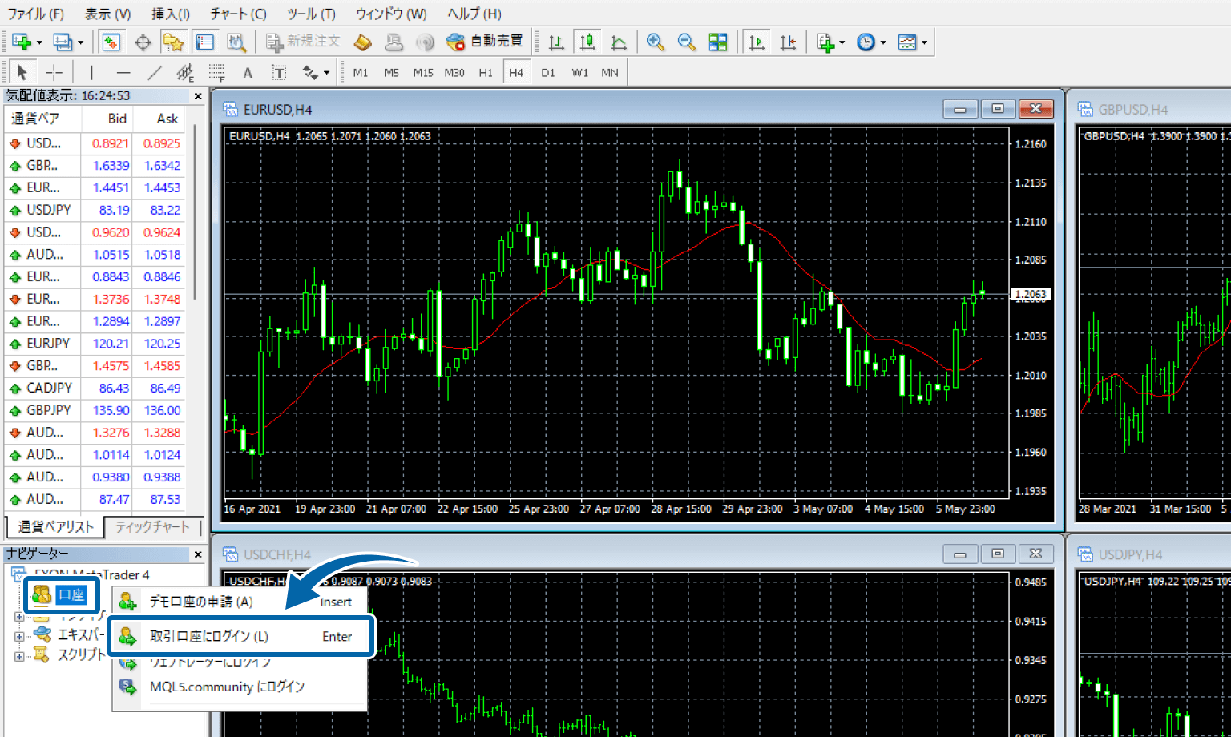Select the crosshair tool
Screen dimensions: 1231x737
tap(54, 72)
